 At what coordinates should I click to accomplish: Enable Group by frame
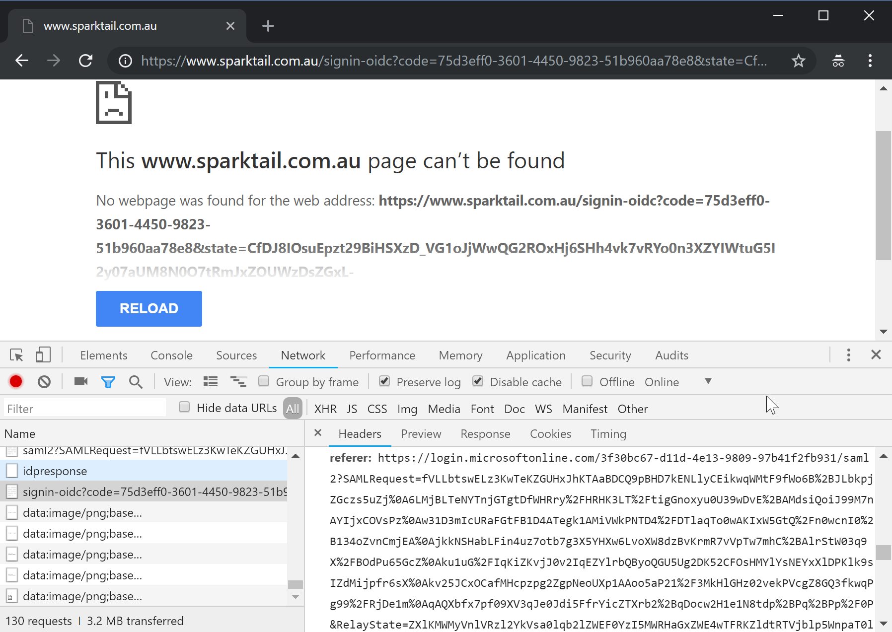pos(264,381)
